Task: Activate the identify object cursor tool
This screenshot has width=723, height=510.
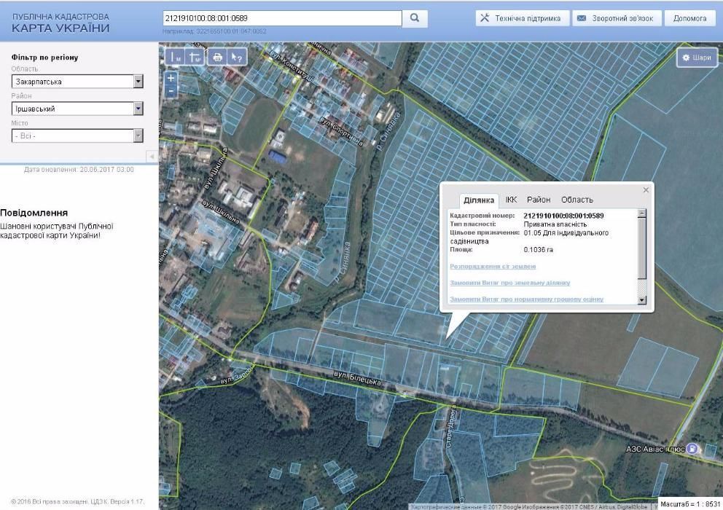Action: pos(236,57)
